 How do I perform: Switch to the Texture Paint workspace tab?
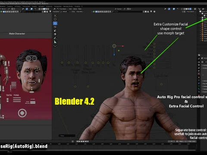click(x=26, y=6)
